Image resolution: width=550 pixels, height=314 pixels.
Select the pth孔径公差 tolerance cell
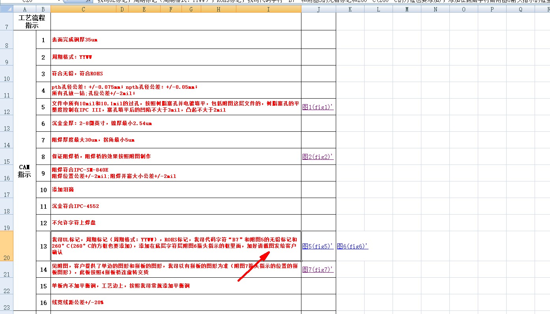176,90
